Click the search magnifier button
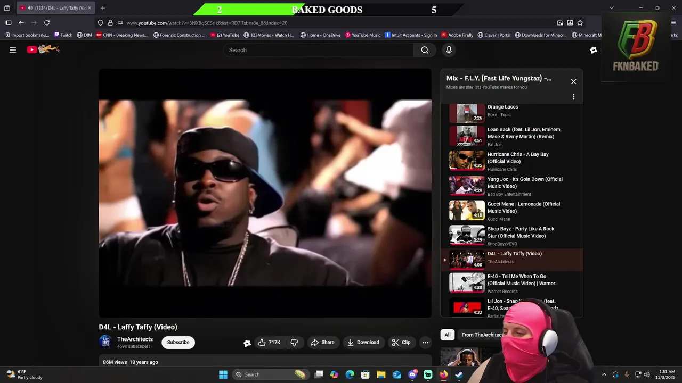This screenshot has width=682, height=383. point(425,50)
